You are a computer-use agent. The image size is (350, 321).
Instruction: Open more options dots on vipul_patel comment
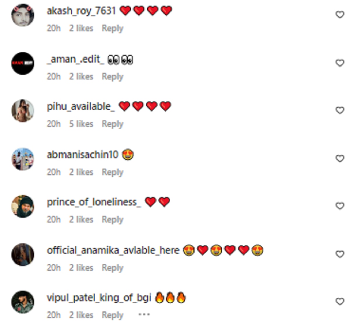click(x=144, y=315)
